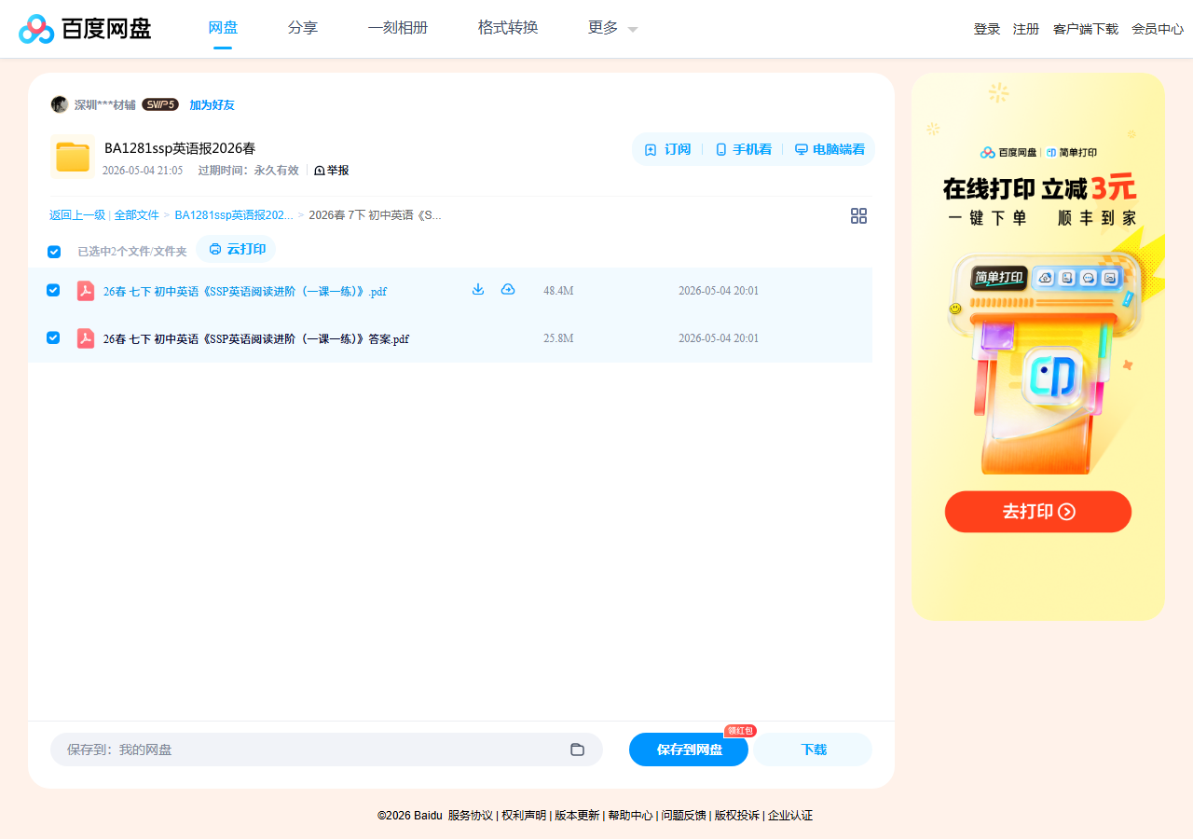The width and height of the screenshot is (1193, 839).
Task: Click the Baidu Netdisk logo
Action: (x=85, y=29)
